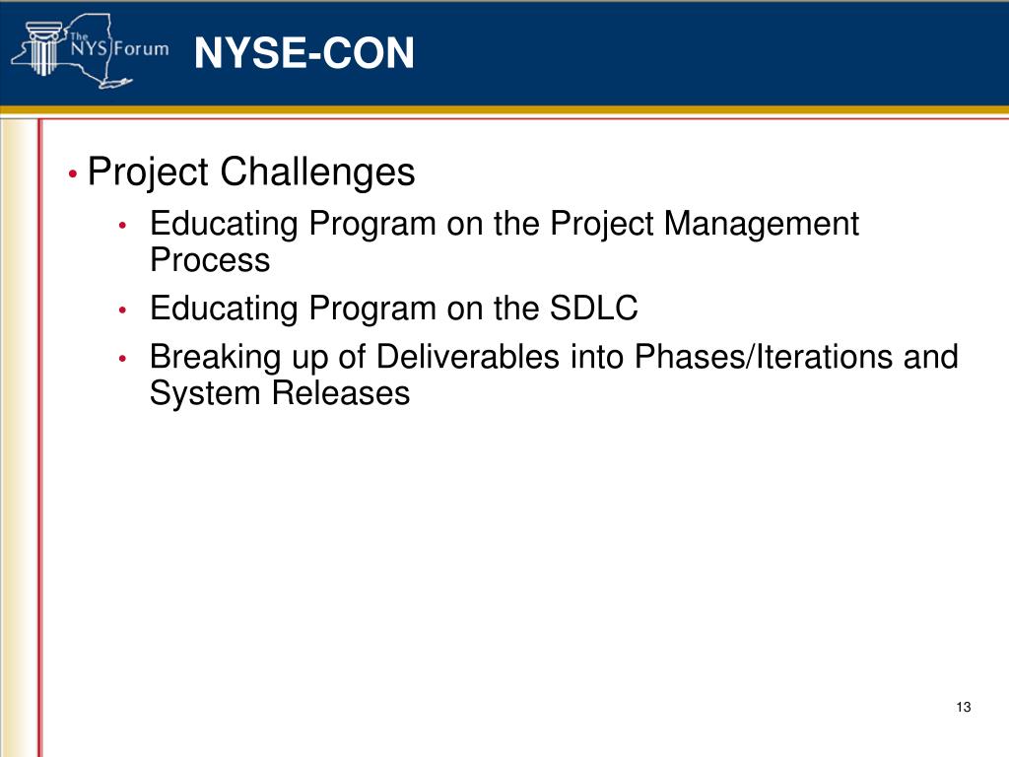Viewport: 1009px width, 757px height.
Task: Click the NYS Forum logo
Action: pyautogui.click(x=90, y=51)
